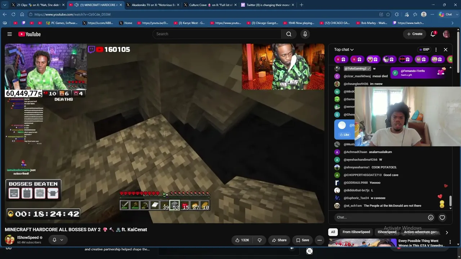Screen dimensions: 461x259
Task: Send a heart reaction in chat
Action: tap(442, 217)
